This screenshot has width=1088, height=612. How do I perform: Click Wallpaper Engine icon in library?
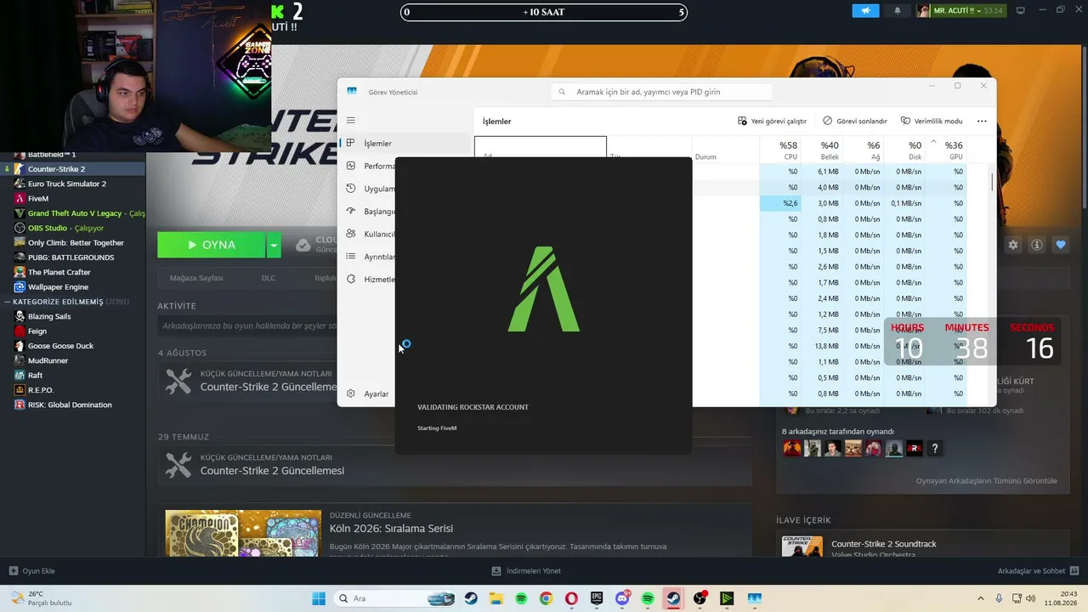(x=20, y=286)
